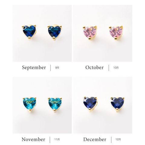Select the 10月 Japanese month label

tap(116, 68)
